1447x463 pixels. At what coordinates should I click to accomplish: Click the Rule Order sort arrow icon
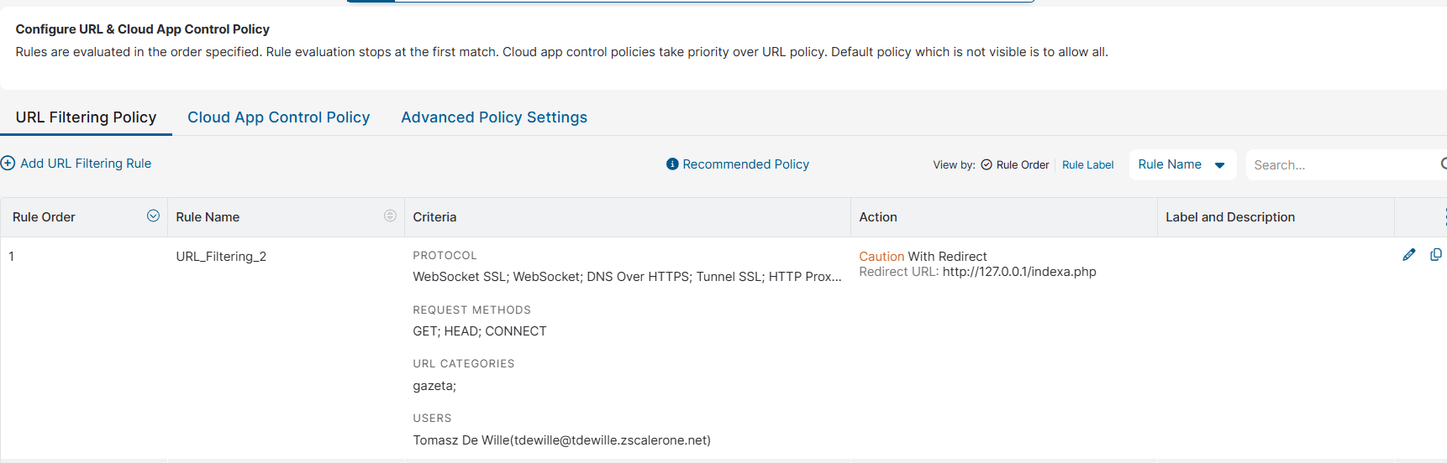click(x=153, y=216)
